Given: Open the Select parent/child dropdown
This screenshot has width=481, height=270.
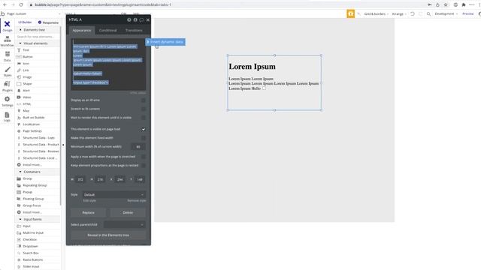Looking at the screenshot, I should pos(125,225).
